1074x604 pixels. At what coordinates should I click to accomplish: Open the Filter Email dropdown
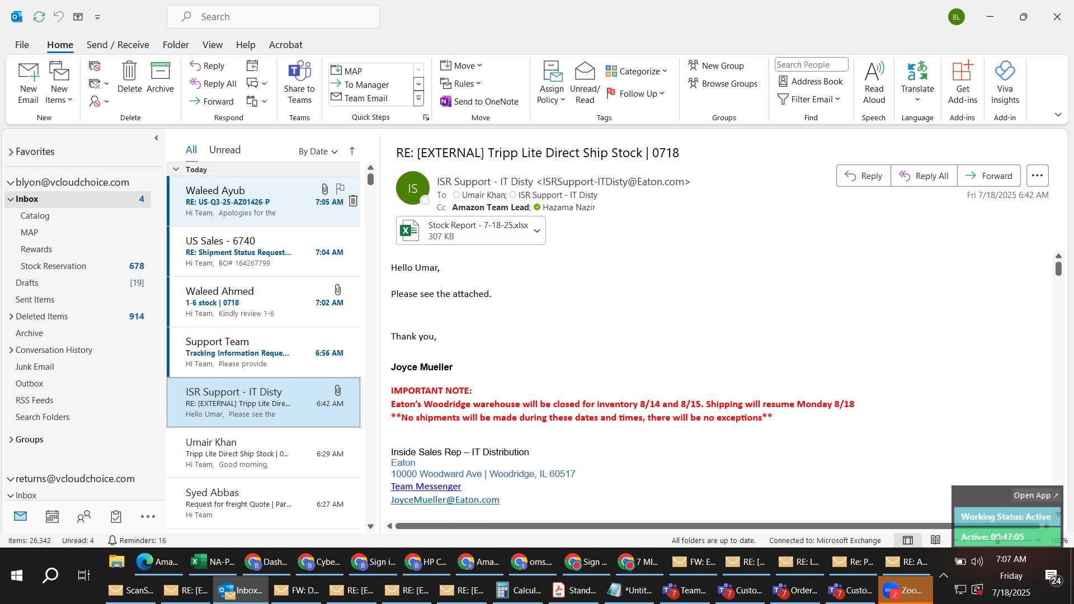[809, 100]
